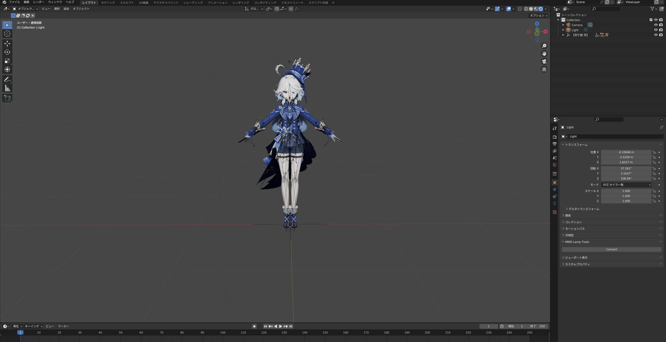Select the Annotate tool
This screenshot has width=666, height=342.
coord(7,79)
